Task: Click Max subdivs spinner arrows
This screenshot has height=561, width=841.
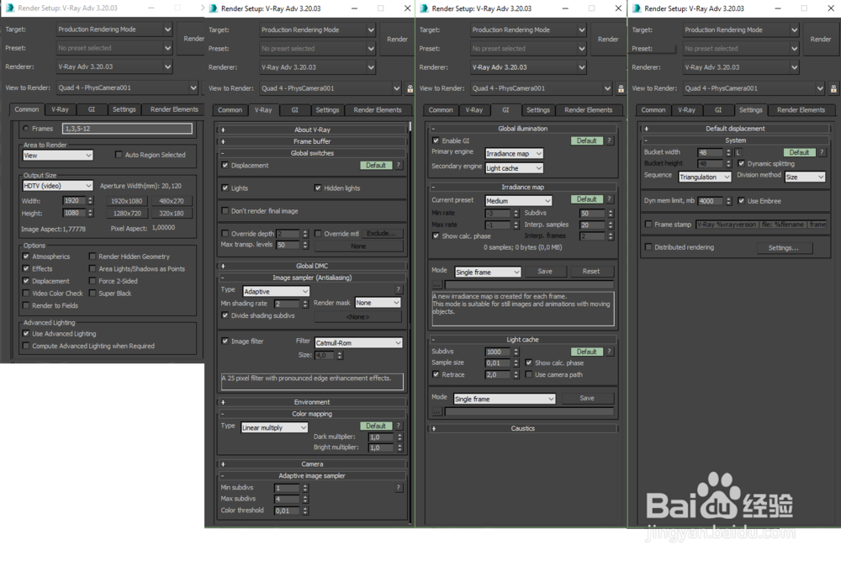Action: 304,500
